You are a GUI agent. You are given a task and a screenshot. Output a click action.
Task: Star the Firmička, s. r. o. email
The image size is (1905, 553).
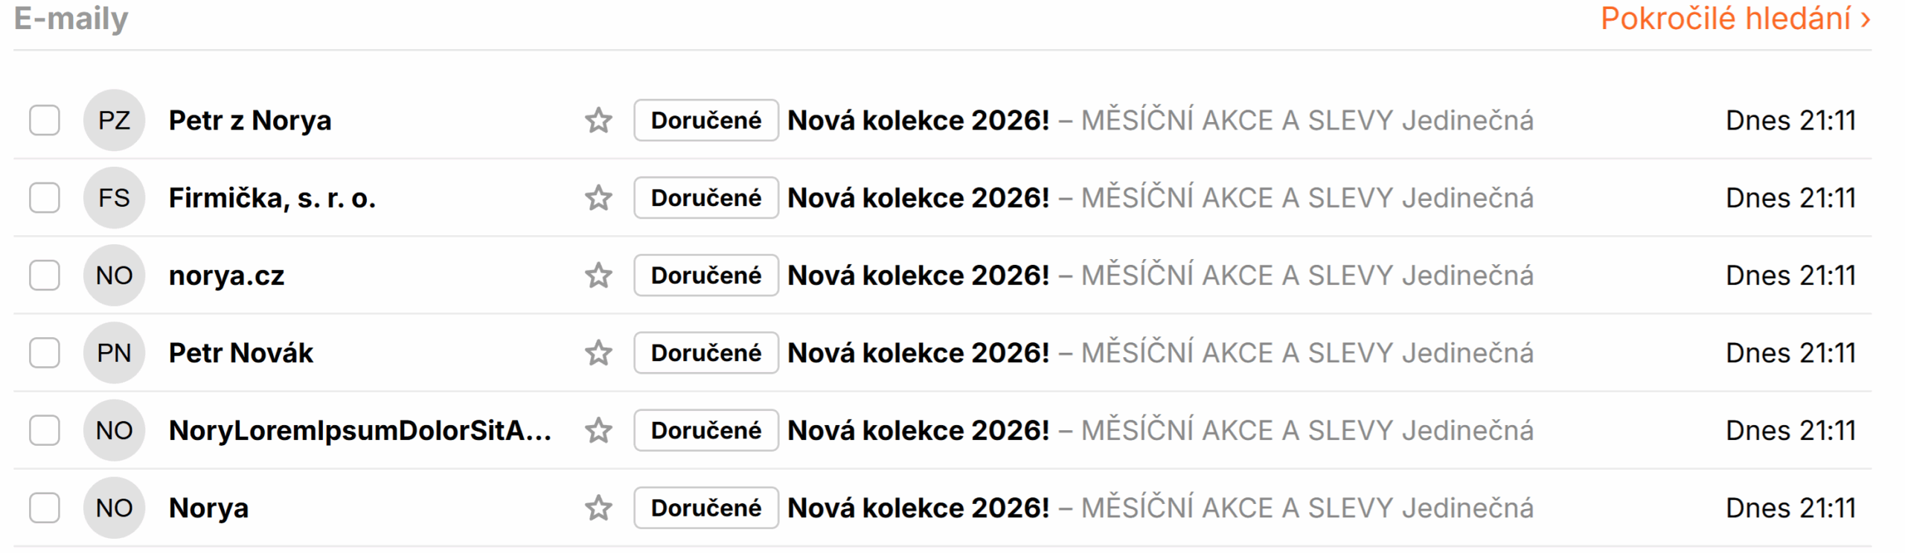(598, 198)
